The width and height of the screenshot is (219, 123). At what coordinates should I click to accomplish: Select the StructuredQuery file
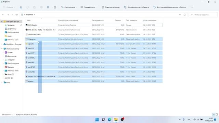click(93, 35)
